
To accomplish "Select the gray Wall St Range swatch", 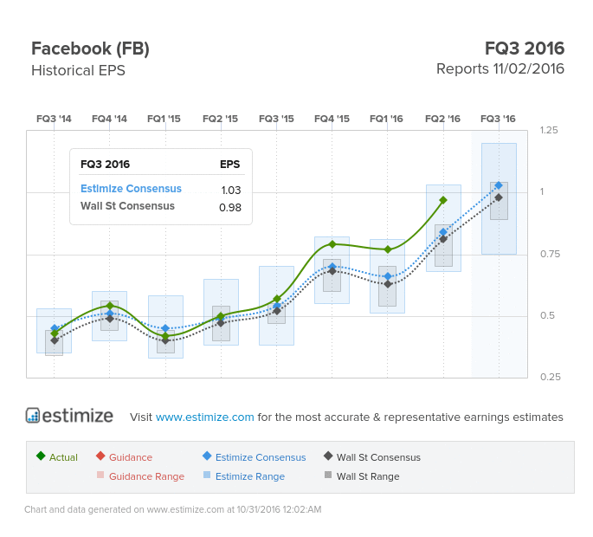I will click(x=328, y=475).
